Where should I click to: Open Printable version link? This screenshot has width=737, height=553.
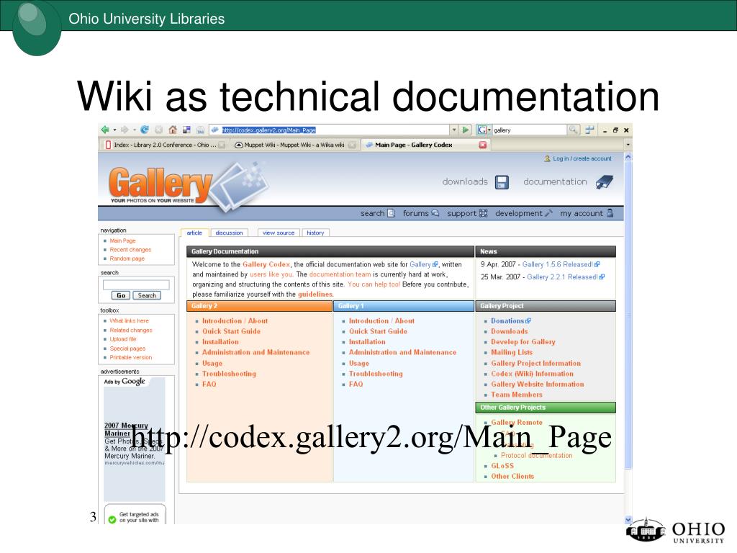[131, 357]
